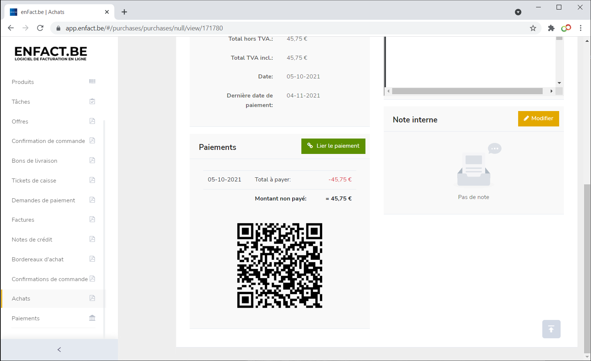Click the horizontal scrollbar of the preview panel
The width and height of the screenshot is (591, 361).
pos(467,91)
